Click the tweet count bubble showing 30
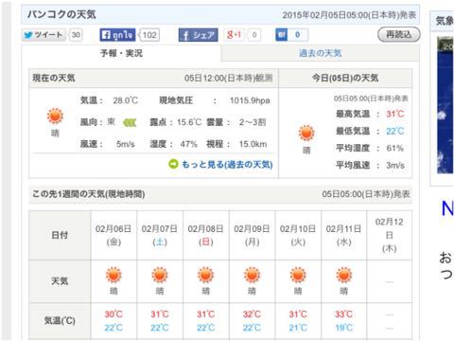Viewport: 454px width, 341px height. pyautogui.click(x=76, y=35)
